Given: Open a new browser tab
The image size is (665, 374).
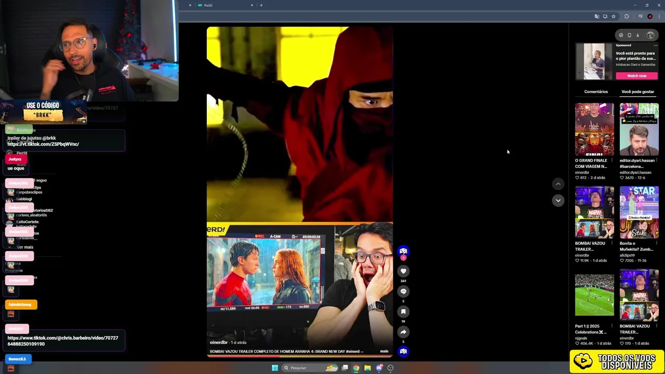Looking at the screenshot, I should (261, 5).
